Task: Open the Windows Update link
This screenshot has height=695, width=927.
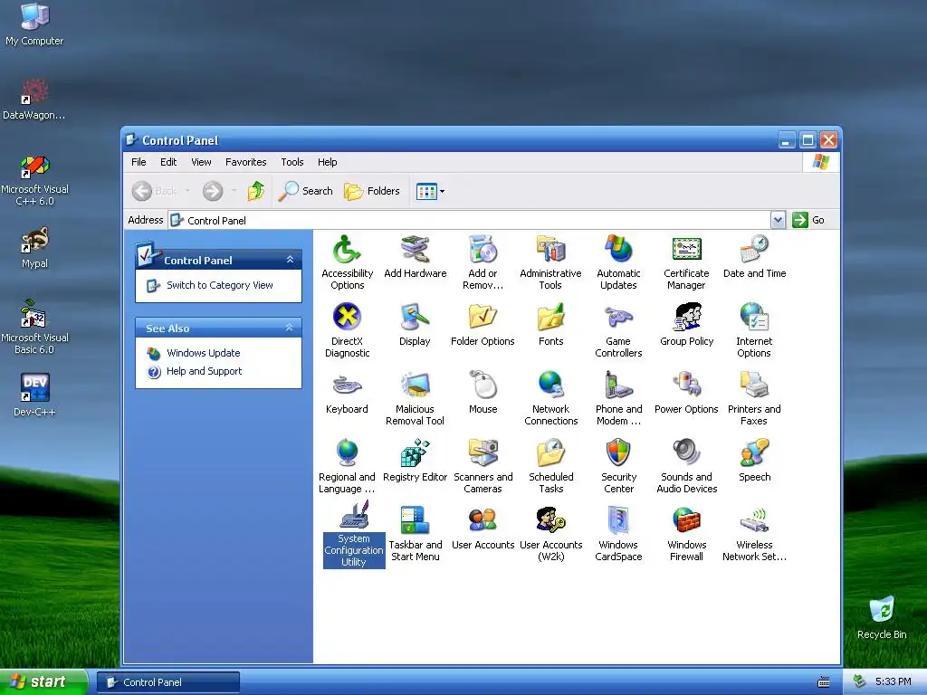Action: point(204,353)
